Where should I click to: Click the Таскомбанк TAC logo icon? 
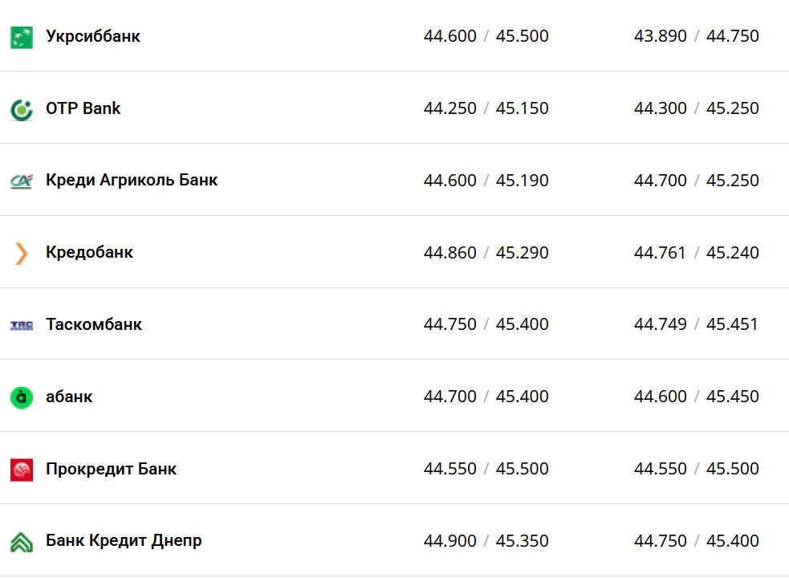(x=22, y=325)
